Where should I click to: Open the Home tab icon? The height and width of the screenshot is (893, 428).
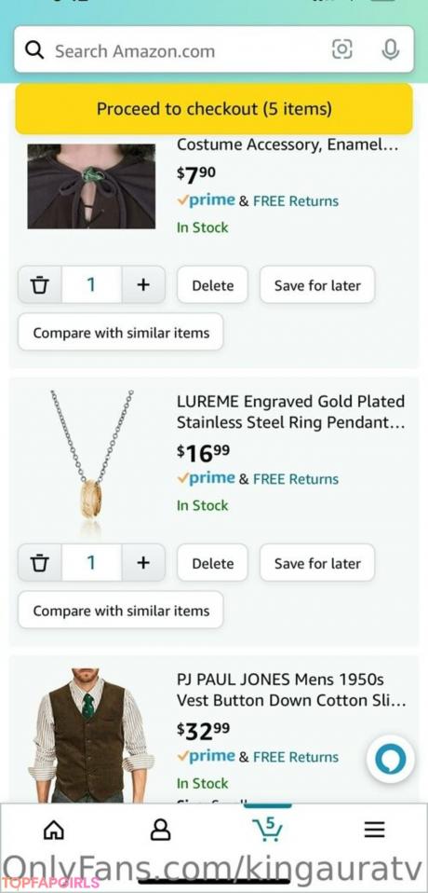click(54, 831)
